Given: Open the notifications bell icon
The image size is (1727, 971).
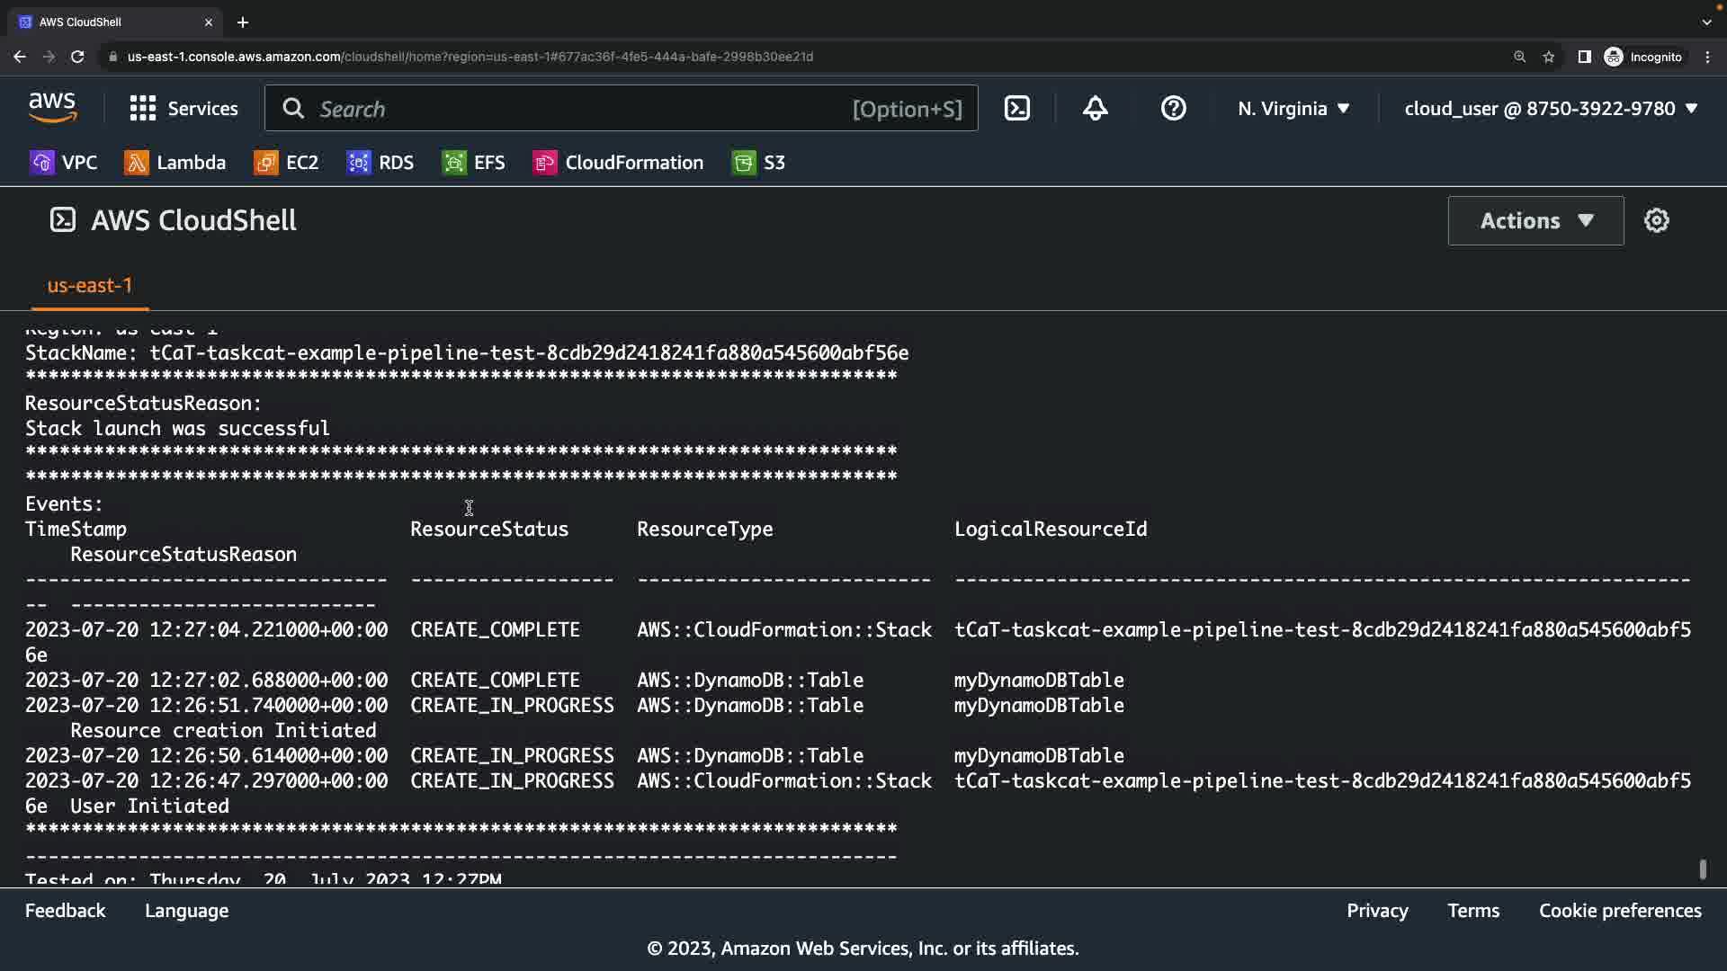Looking at the screenshot, I should (1095, 109).
